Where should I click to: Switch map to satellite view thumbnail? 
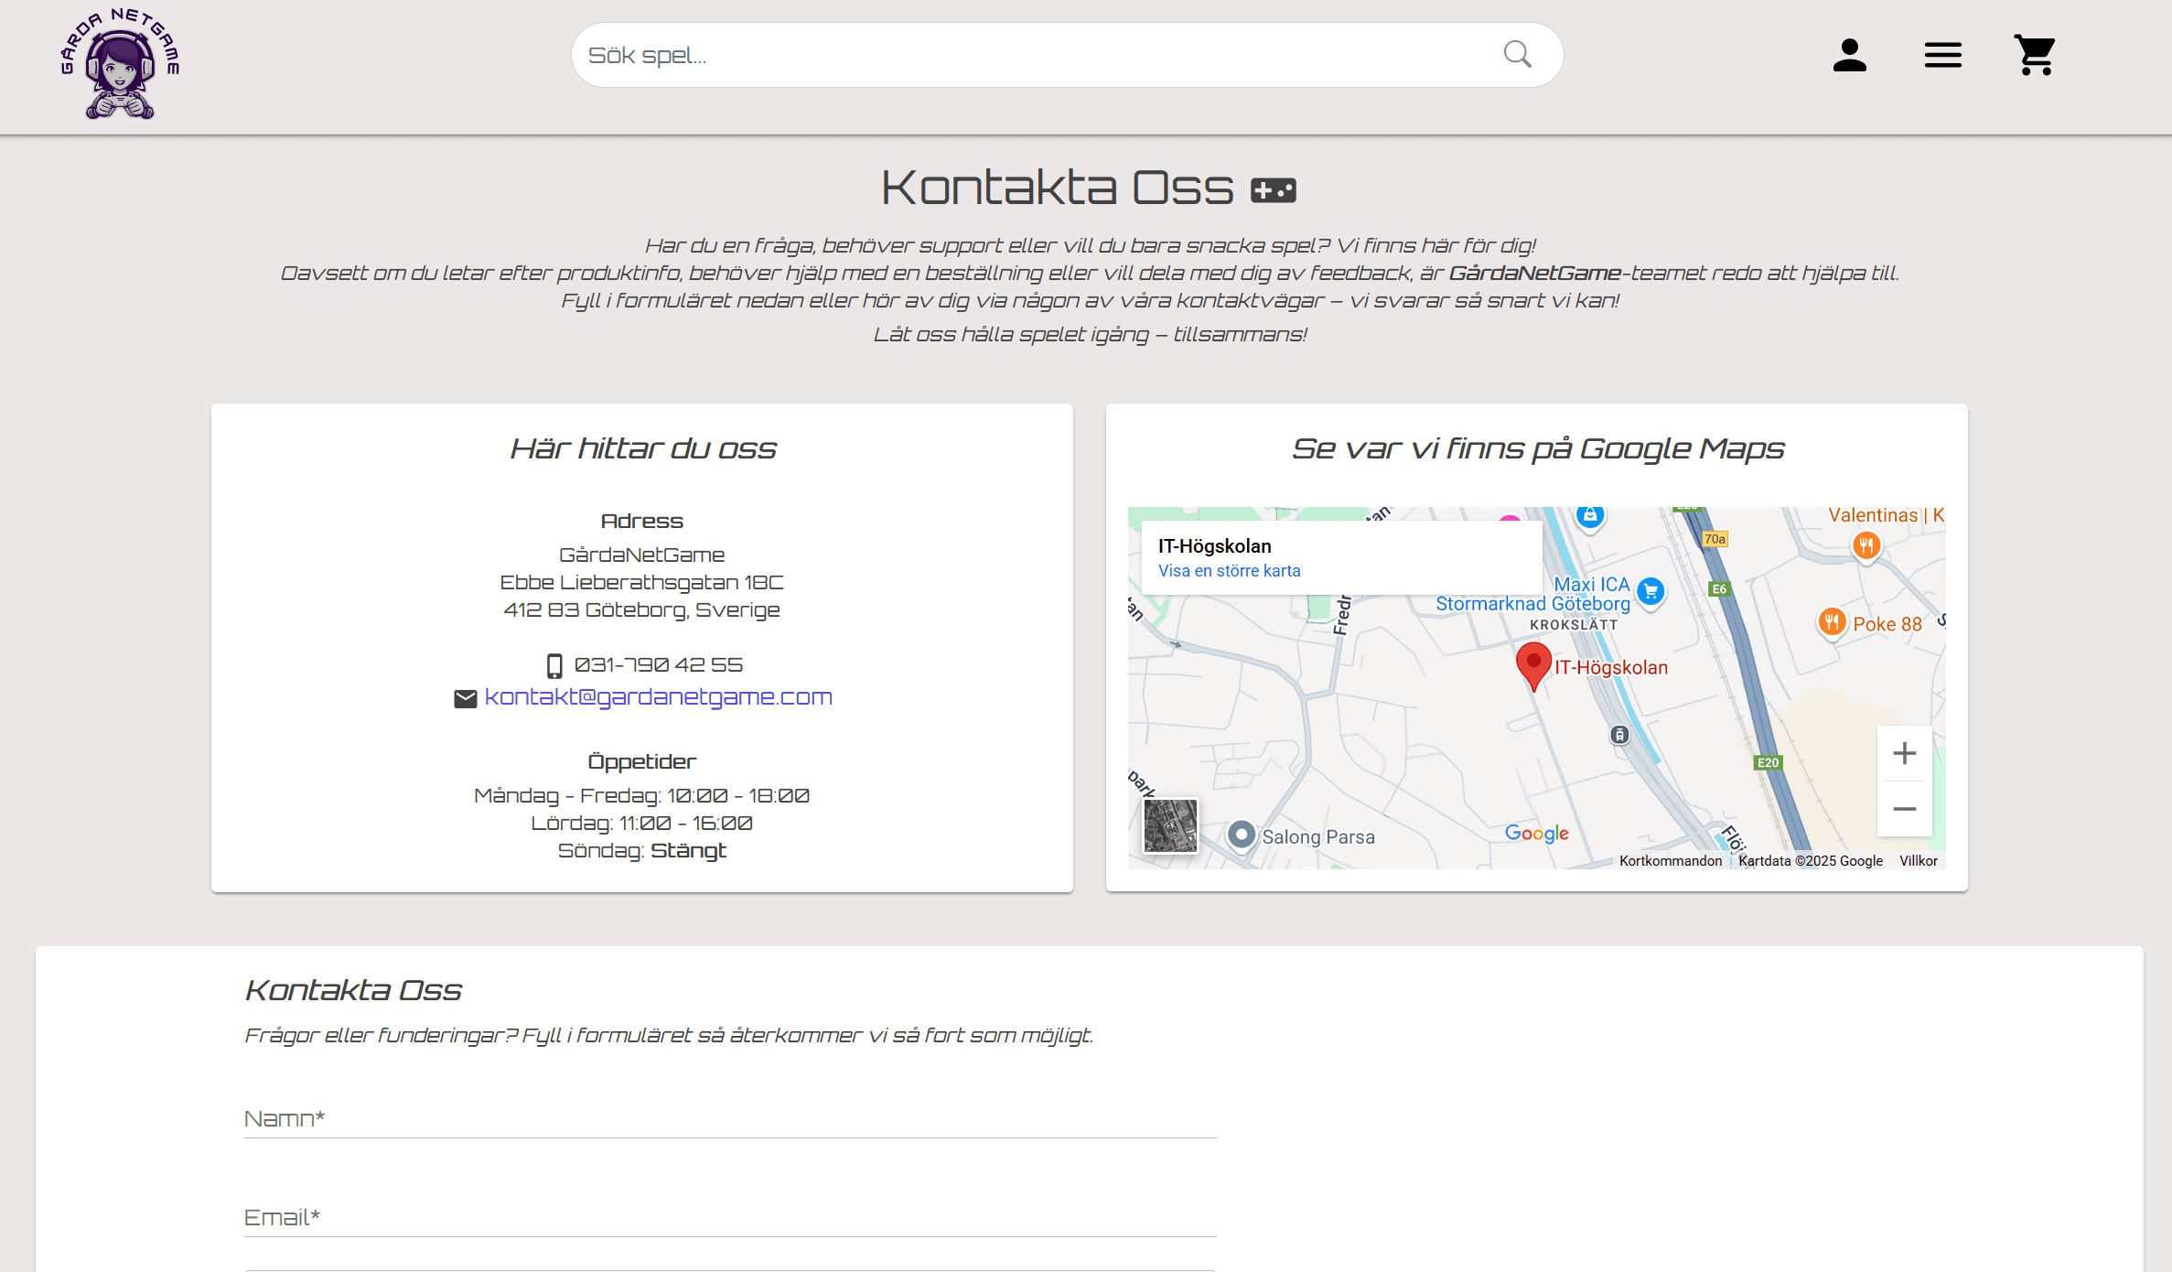tap(1170, 825)
